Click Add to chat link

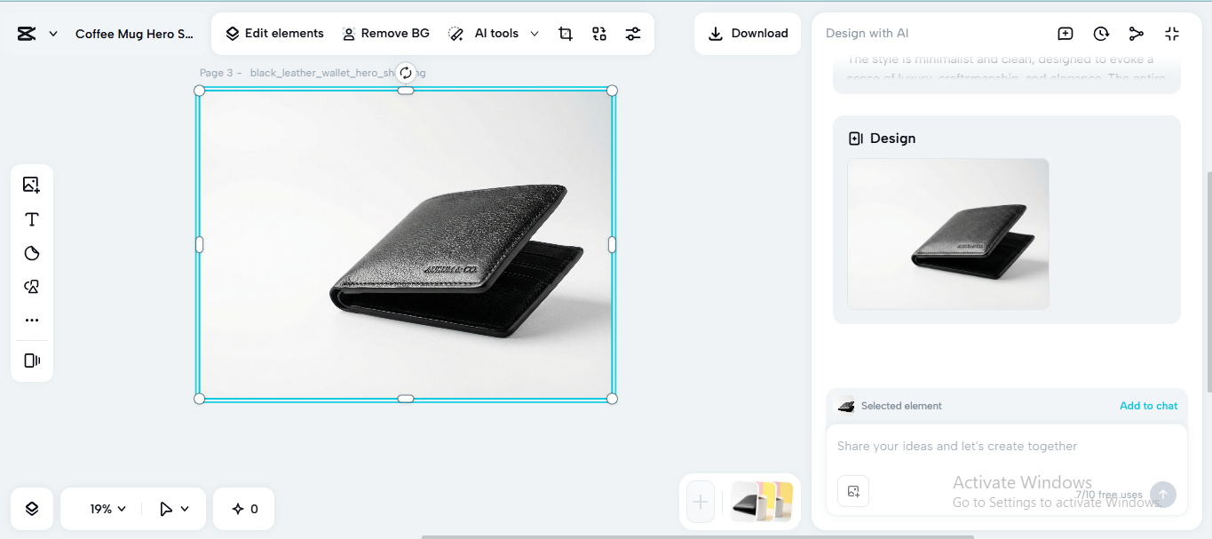point(1148,406)
